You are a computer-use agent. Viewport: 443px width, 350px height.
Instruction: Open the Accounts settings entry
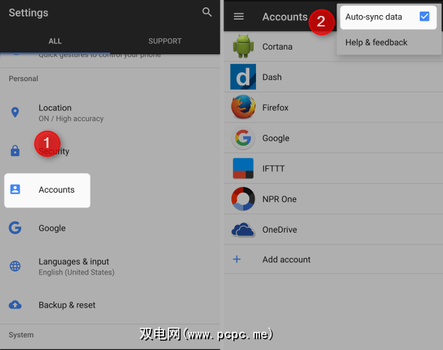[x=47, y=190]
